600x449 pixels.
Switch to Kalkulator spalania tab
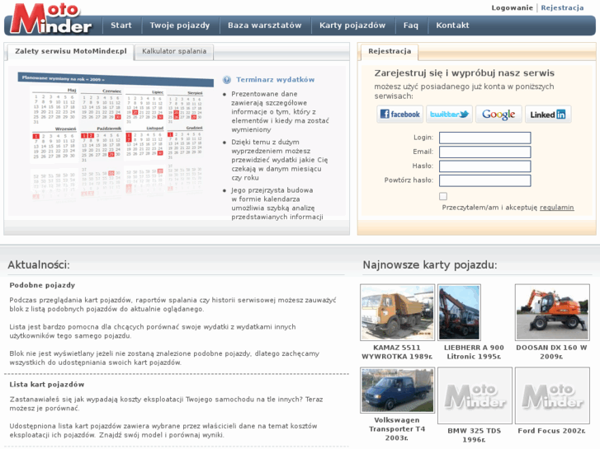tap(174, 51)
